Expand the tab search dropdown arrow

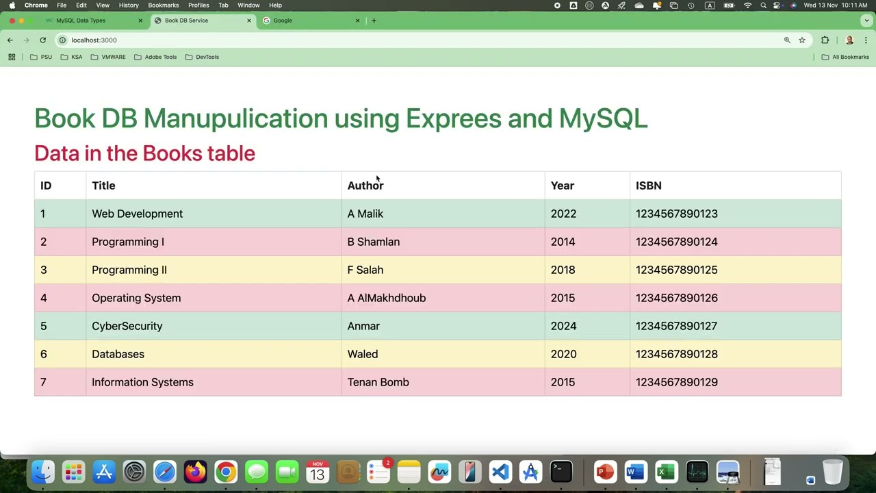coord(866,21)
